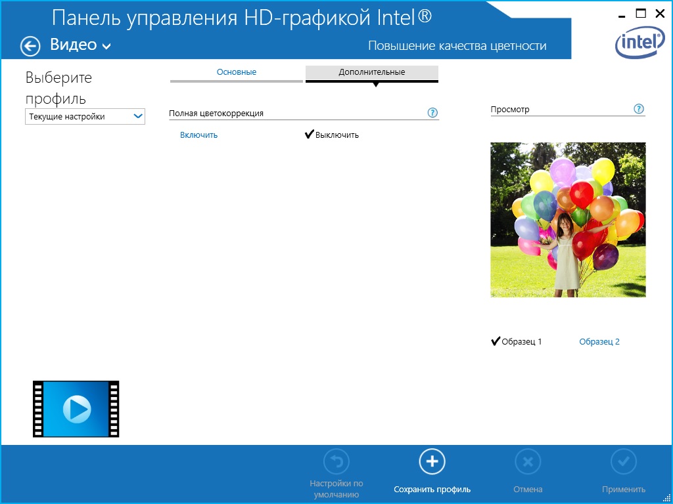Choose Образец 1 preview sample
The width and height of the screenshot is (673, 504).
pos(521,342)
